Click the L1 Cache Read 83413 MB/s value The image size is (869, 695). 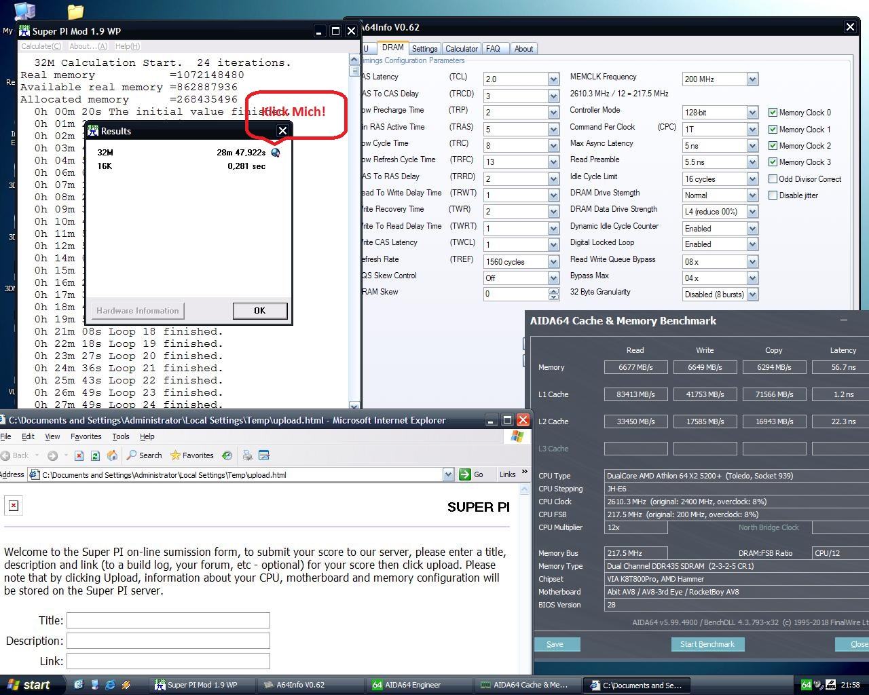(636, 394)
